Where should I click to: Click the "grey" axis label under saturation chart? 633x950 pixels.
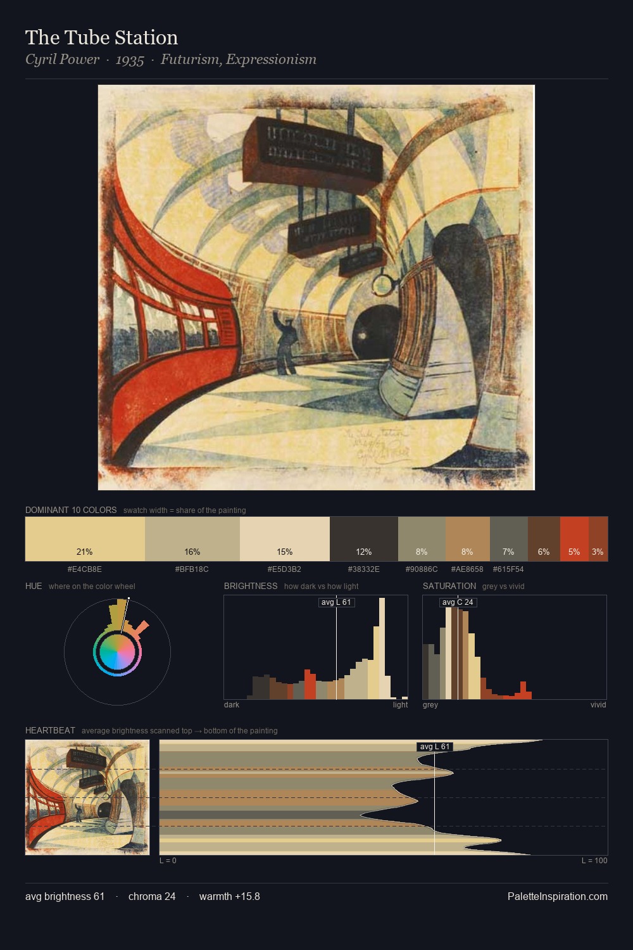point(430,705)
